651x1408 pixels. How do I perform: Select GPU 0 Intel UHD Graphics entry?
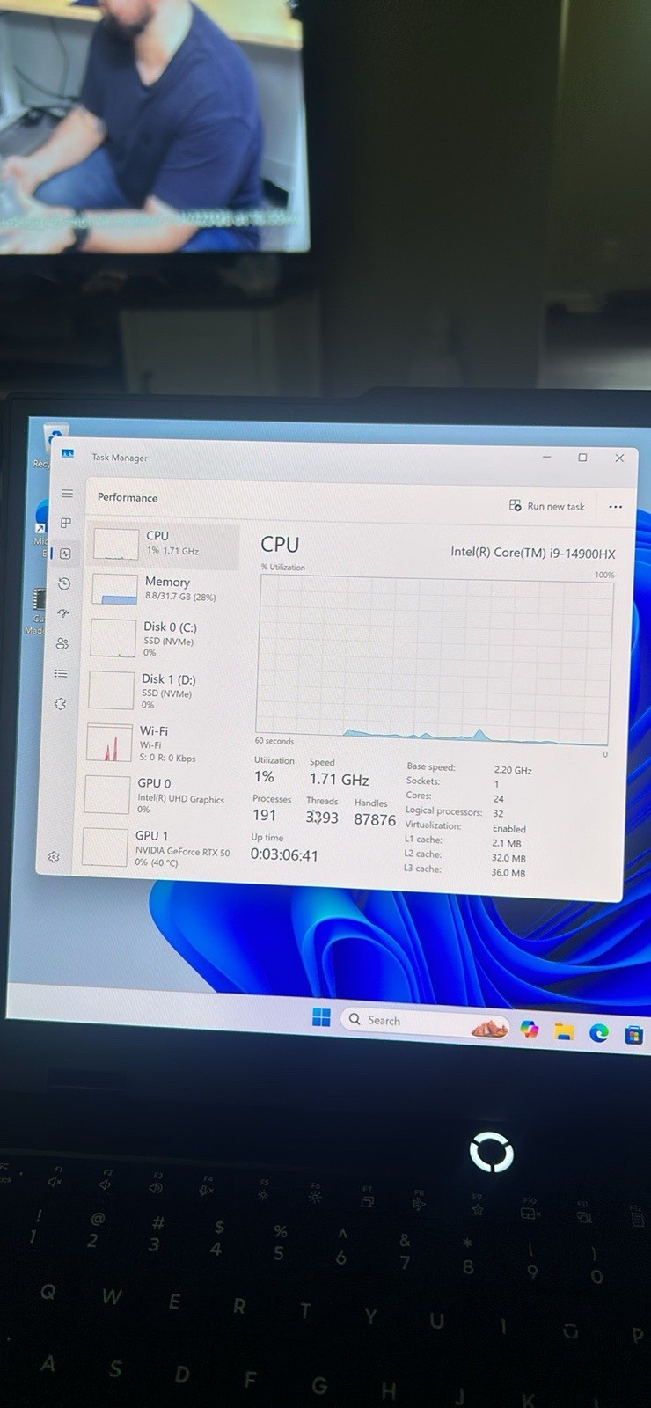pos(157,796)
